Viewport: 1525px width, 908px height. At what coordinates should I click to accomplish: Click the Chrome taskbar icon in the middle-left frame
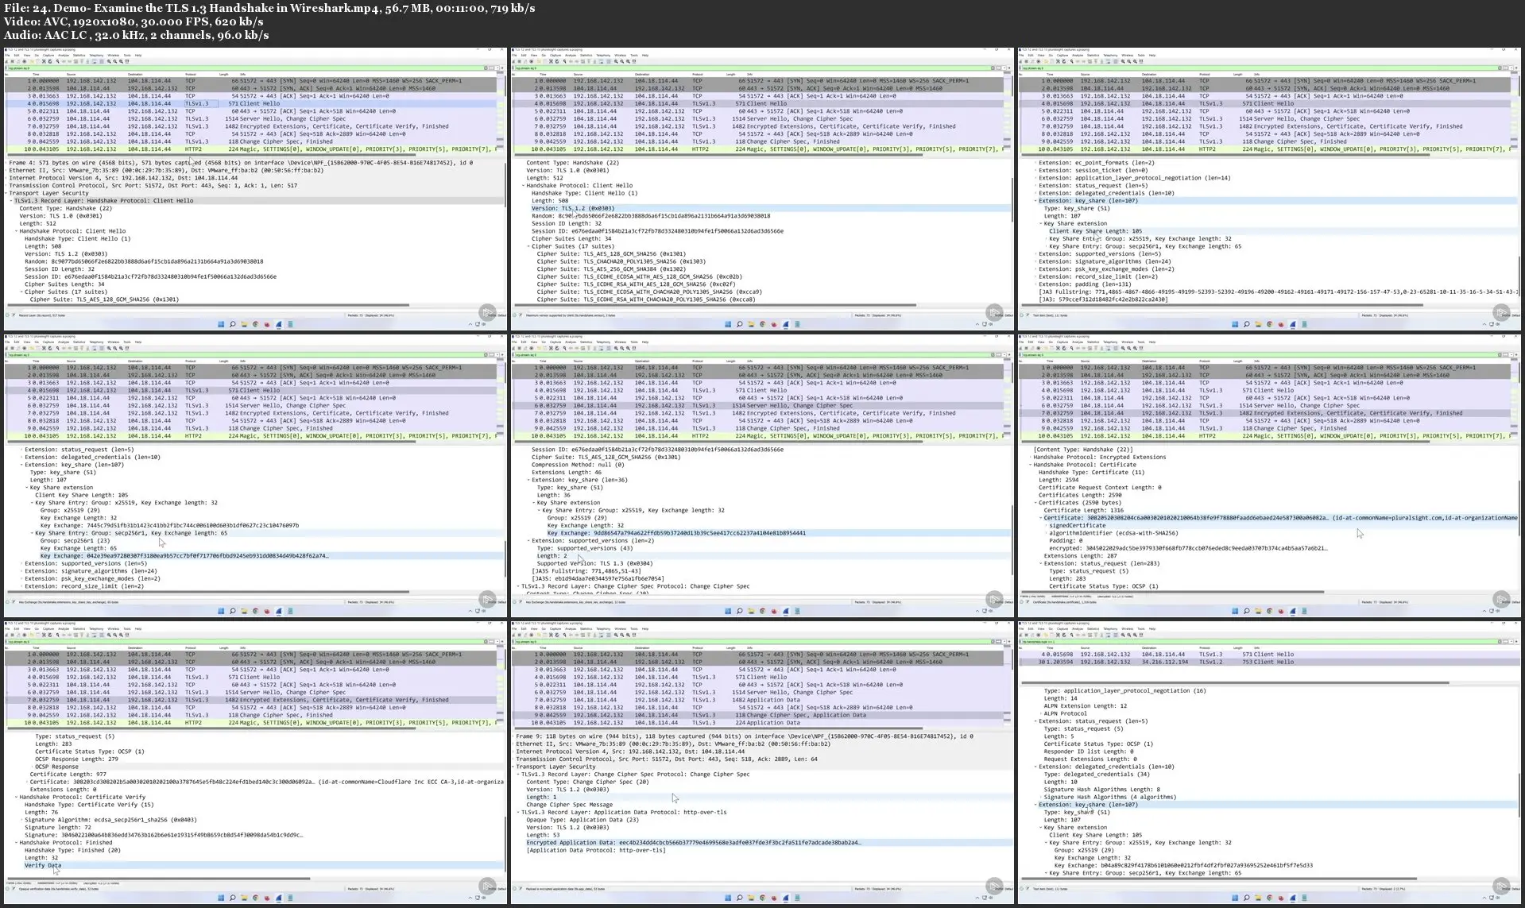pyautogui.click(x=255, y=611)
